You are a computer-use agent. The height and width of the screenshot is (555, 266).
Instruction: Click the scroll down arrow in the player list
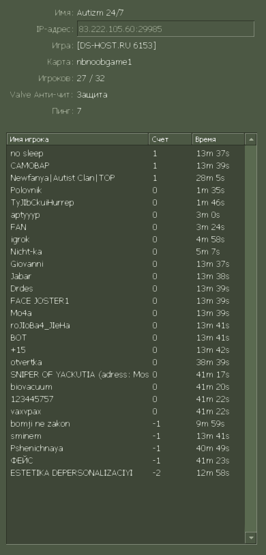tap(251, 538)
